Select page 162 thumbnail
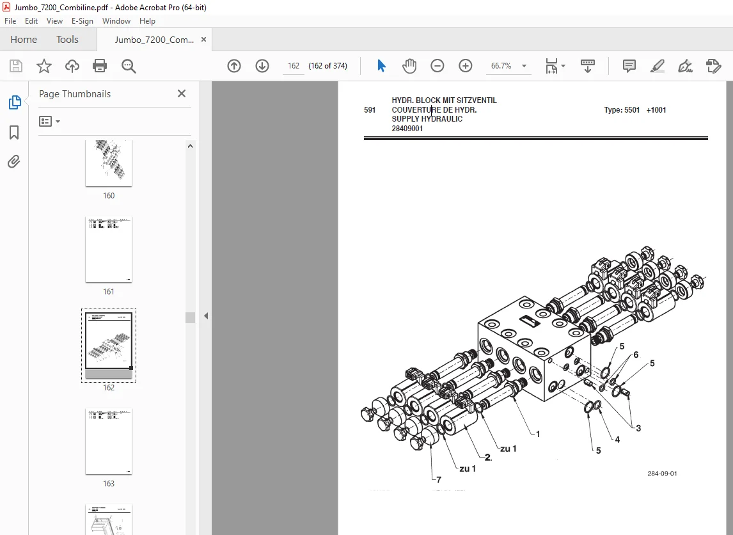733x535 pixels. pyautogui.click(x=109, y=345)
